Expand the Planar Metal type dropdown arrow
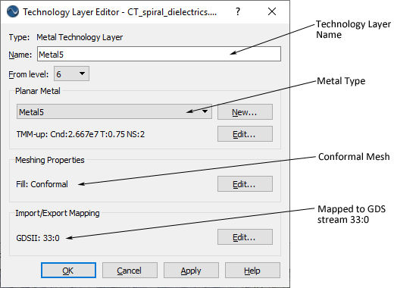 pyautogui.click(x=205, y=111)
